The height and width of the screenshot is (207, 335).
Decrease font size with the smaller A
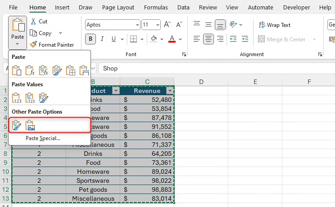click(179, 25)
